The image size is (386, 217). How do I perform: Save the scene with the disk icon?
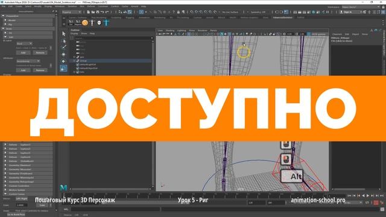tap(98, 12)
